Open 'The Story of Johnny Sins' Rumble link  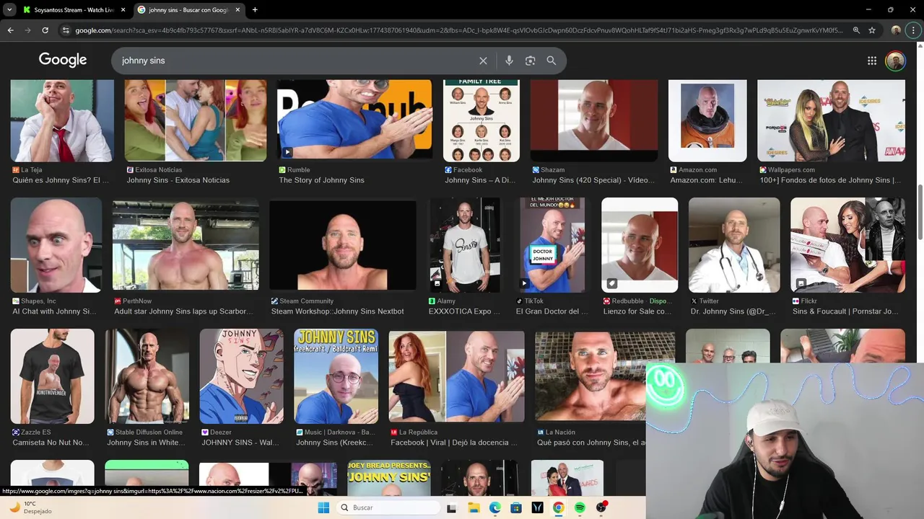(x=322, y=180)
